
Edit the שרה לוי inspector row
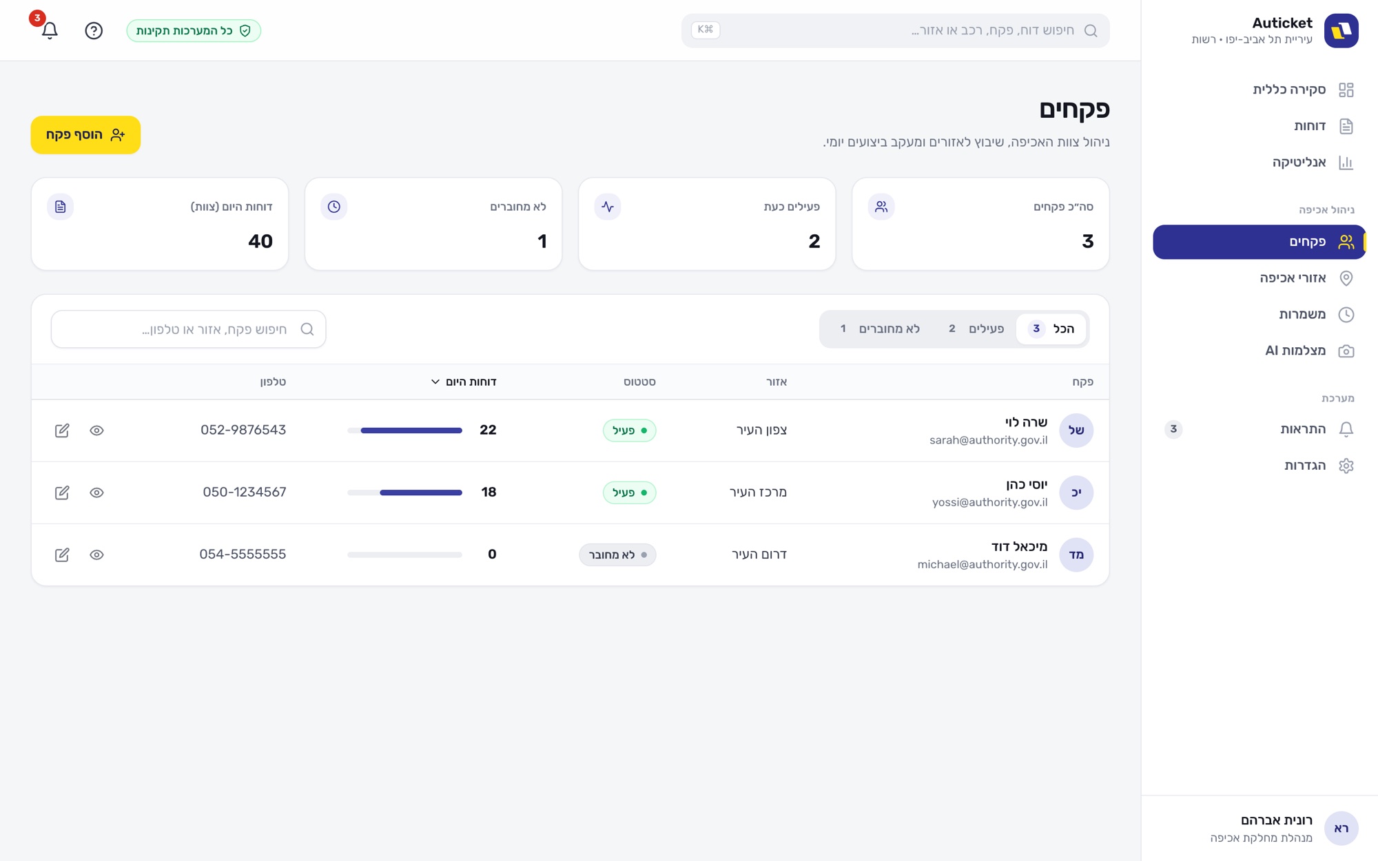click(x=62, y=430)
